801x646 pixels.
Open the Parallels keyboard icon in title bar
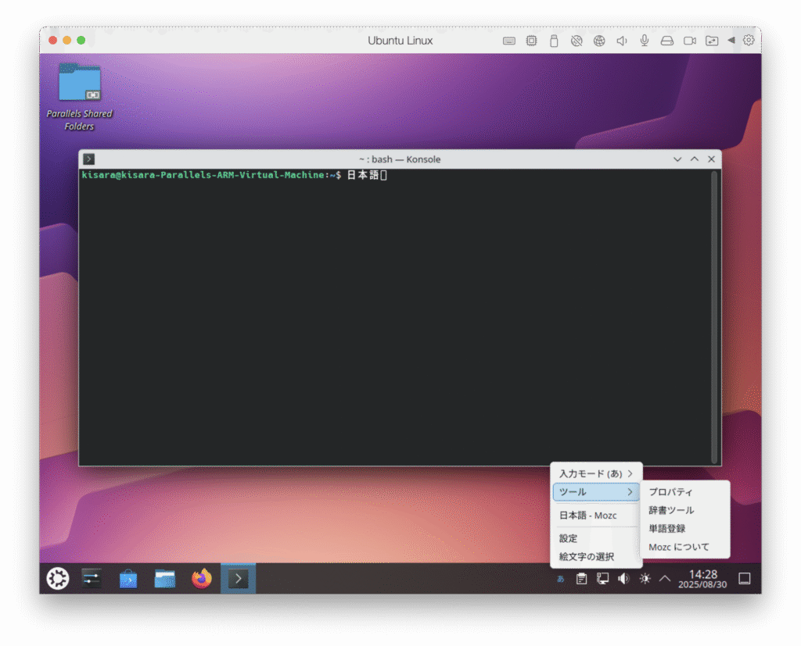click(508, 41)
